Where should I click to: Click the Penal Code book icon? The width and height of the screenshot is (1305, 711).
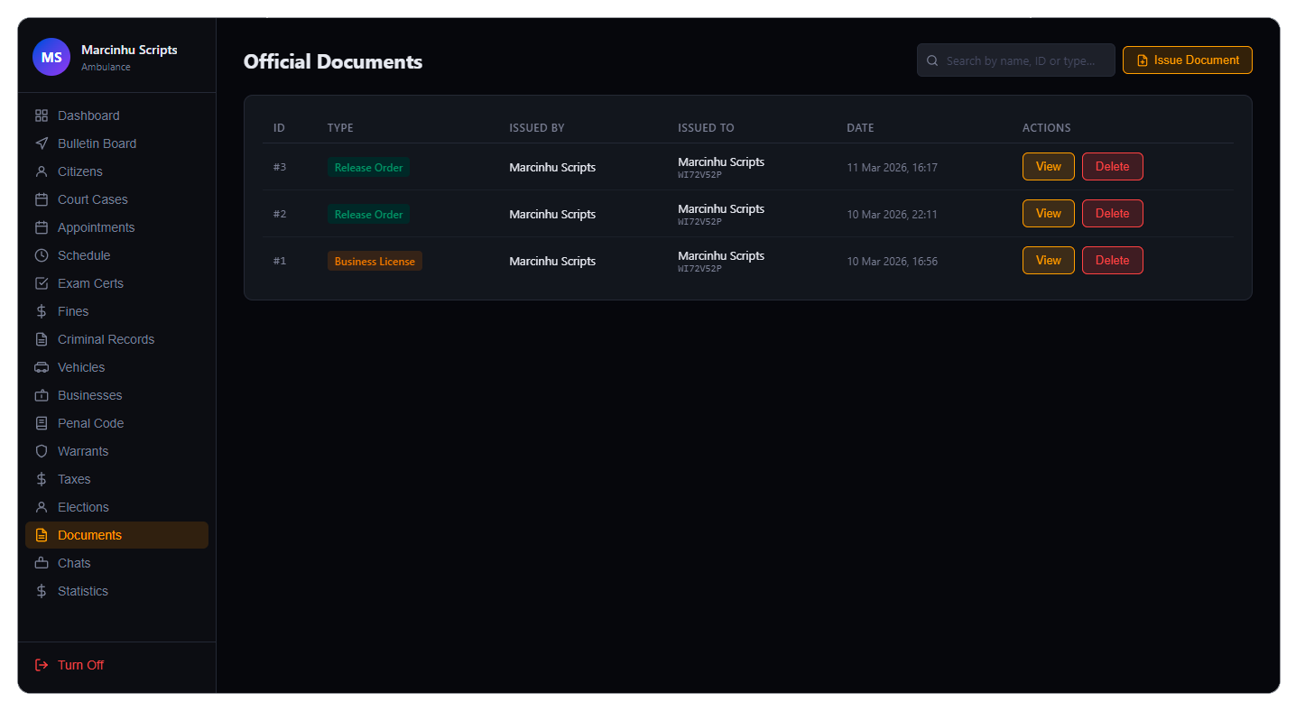pos(42,423)
